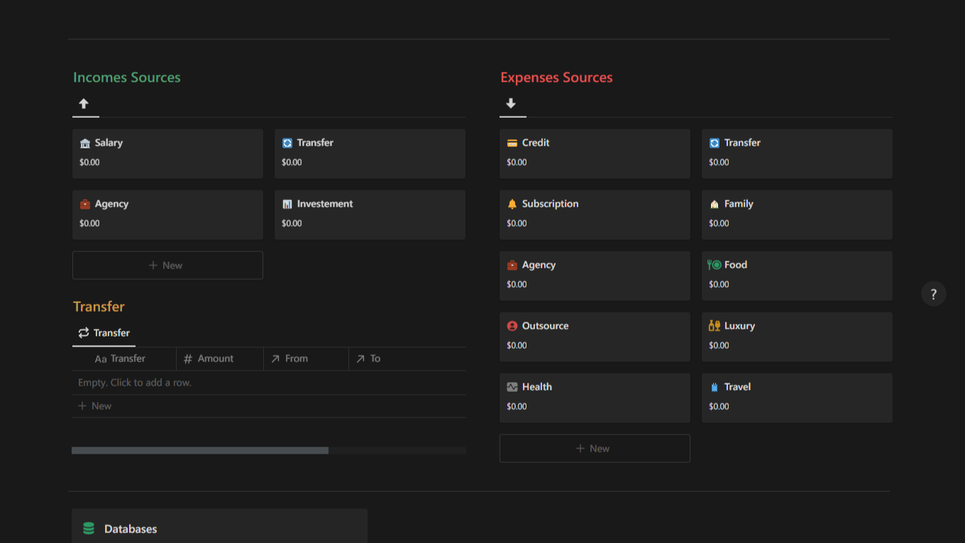965x543 pixels.
Task: Open the help question mark button
Action: click(934, 294)
